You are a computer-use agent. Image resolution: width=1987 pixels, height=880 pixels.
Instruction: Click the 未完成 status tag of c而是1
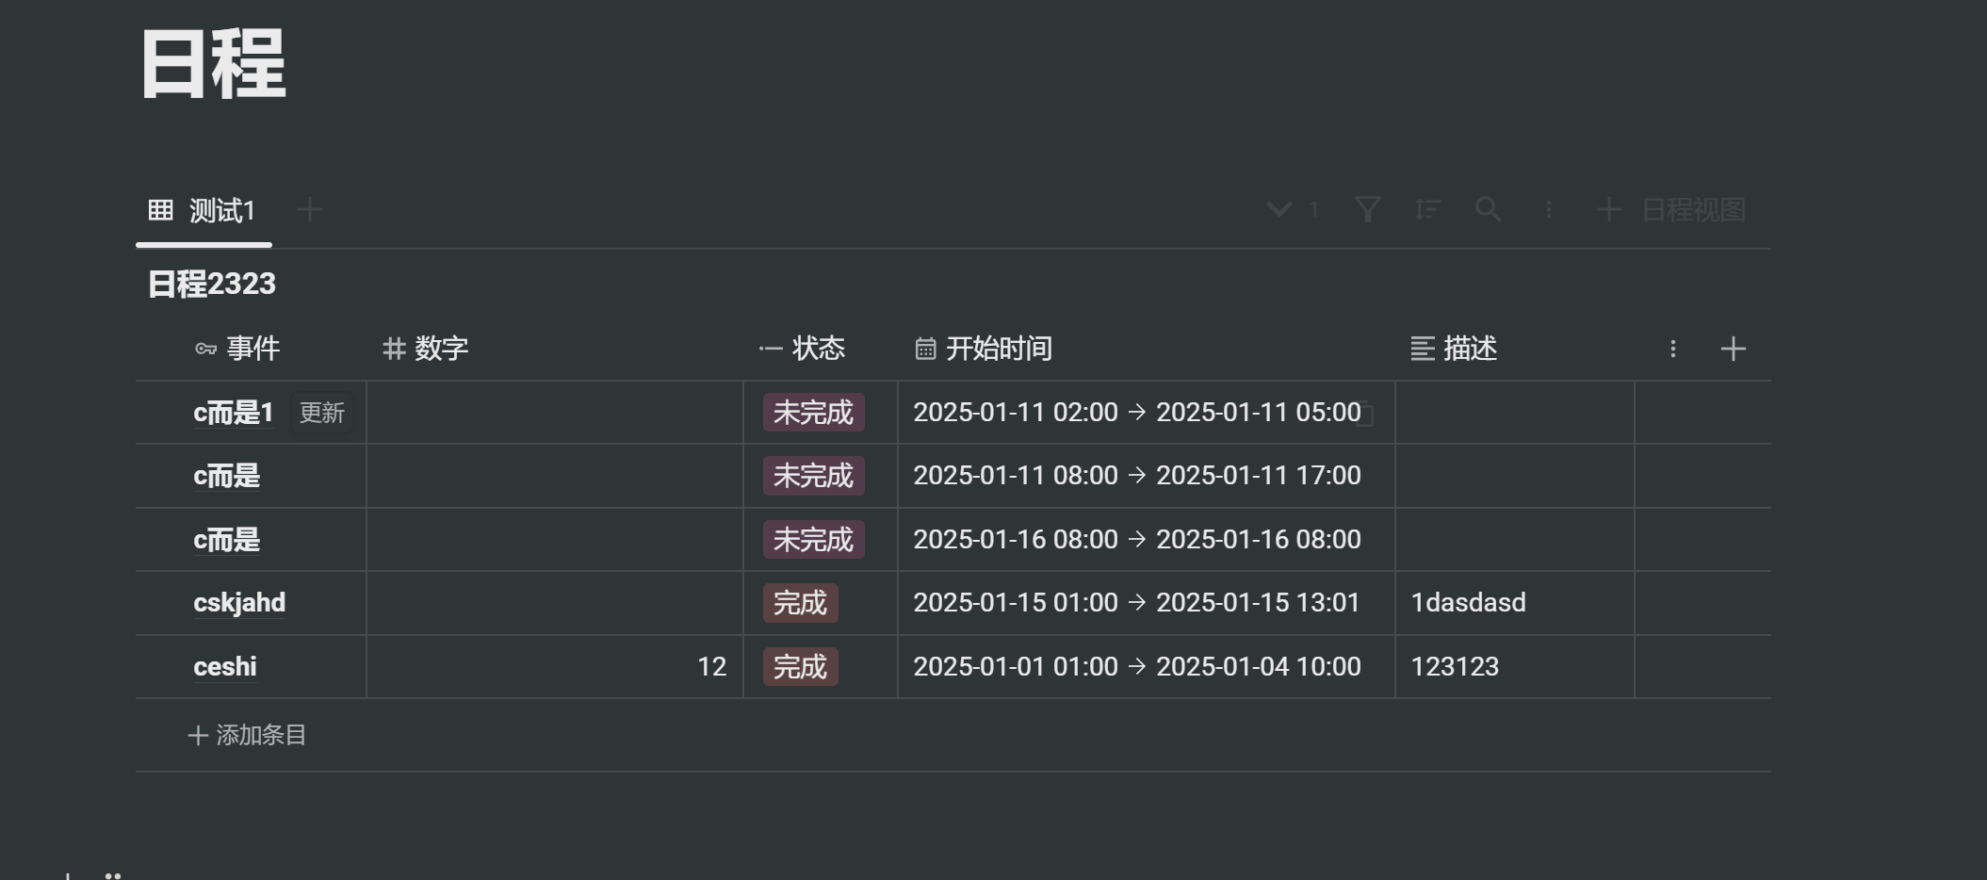813,413
